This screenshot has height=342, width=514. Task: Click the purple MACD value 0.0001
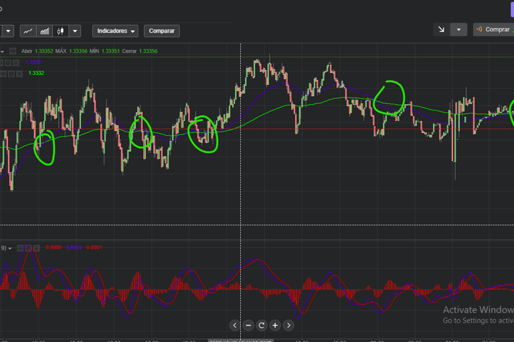click(74, 247)
